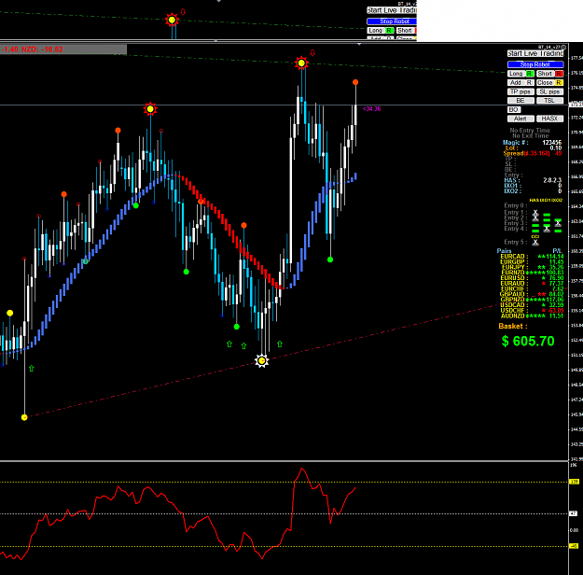Select the yellow sun marker in the upper chart window
583x575 pixels.
click(x=172, y=20)
